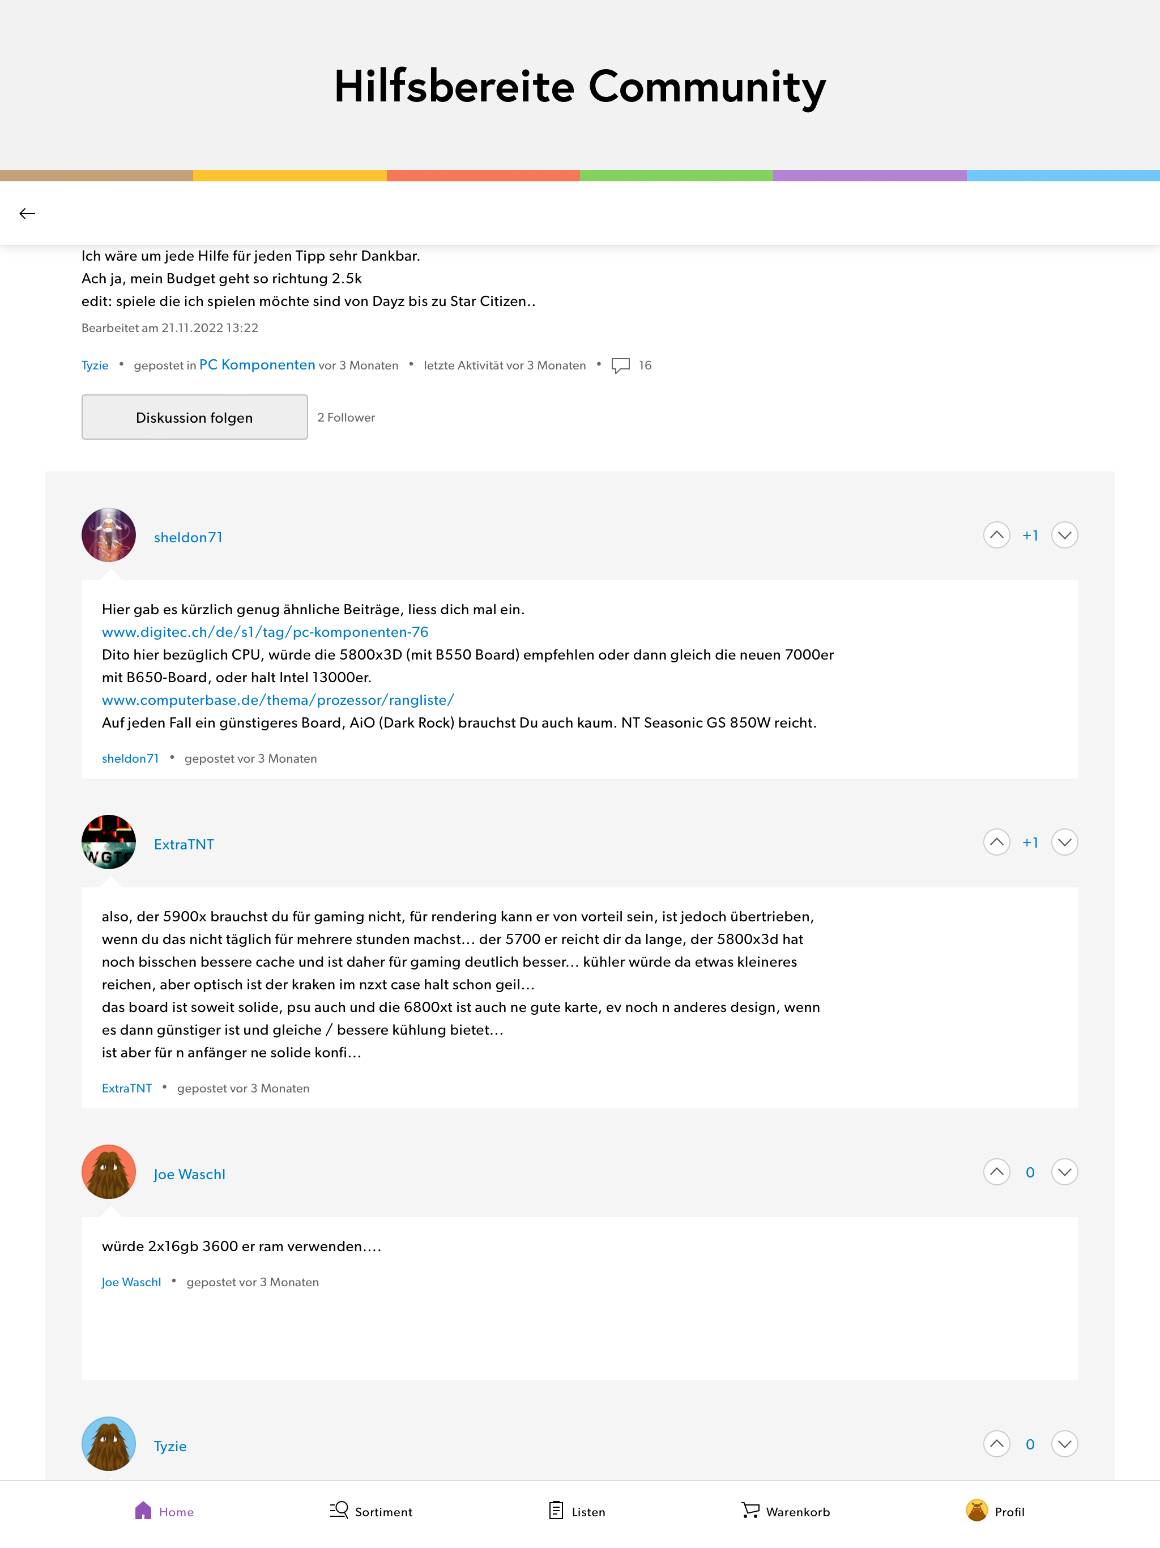Image resolution: width=1160 pixels, height=1548 pixels.
Task: Upvote Tyzie's comment
Action: click(x=996, y=1444)
